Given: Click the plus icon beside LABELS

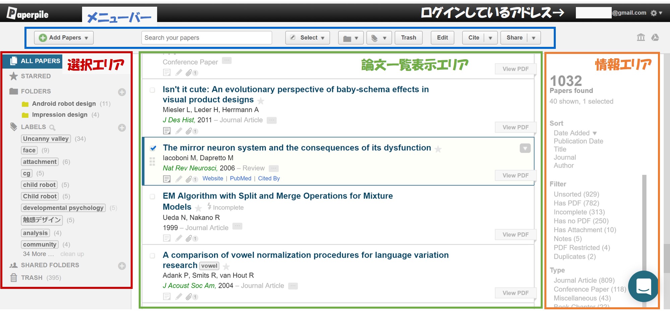Looking at the screenshot, I should pos(122,128).
